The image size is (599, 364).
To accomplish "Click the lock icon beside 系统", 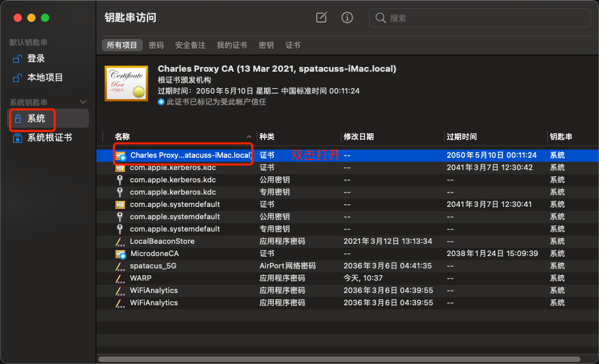I will [18, 119].
